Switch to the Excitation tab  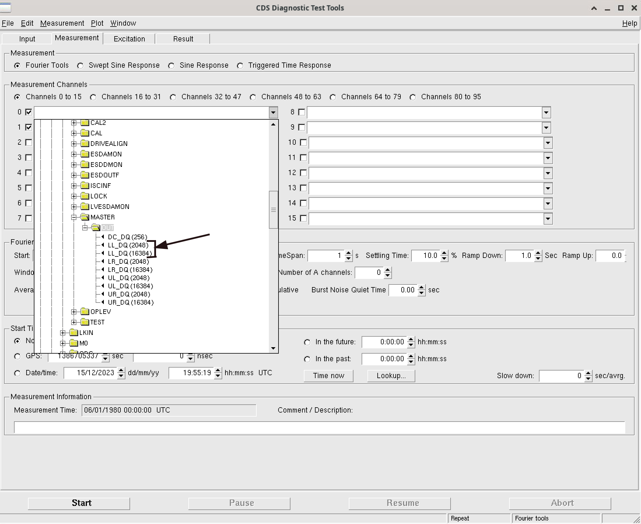(129, 39)
